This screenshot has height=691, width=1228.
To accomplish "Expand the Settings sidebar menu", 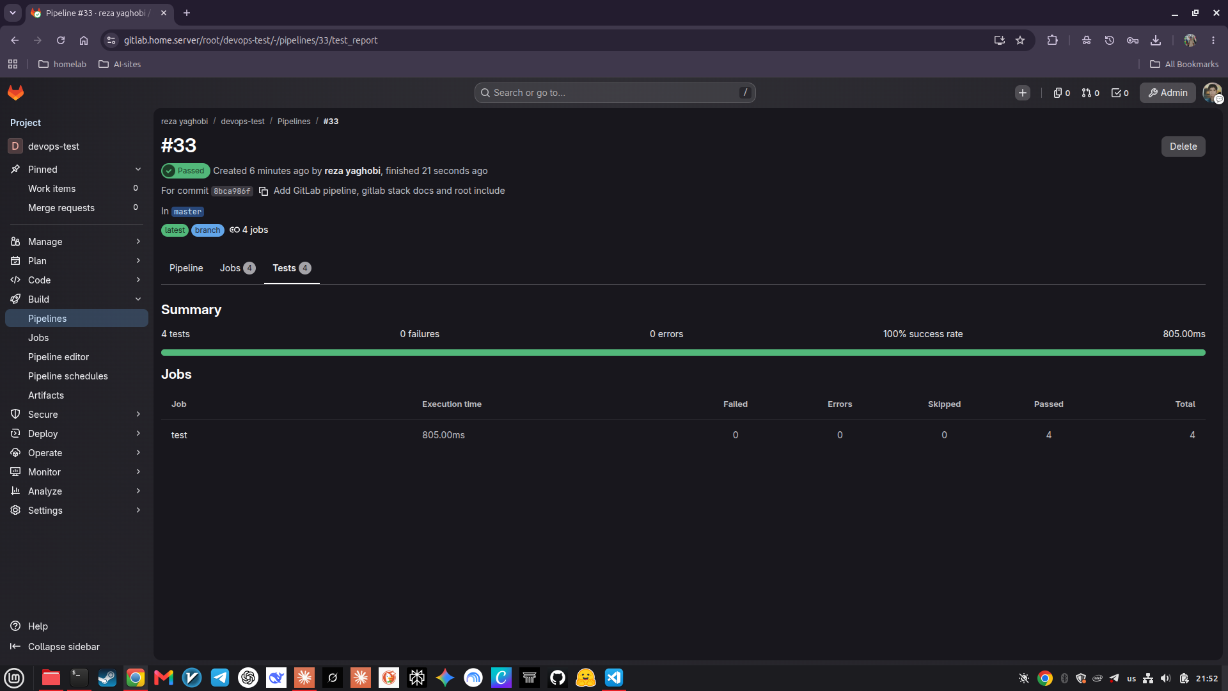I will [x=77, y=511].
